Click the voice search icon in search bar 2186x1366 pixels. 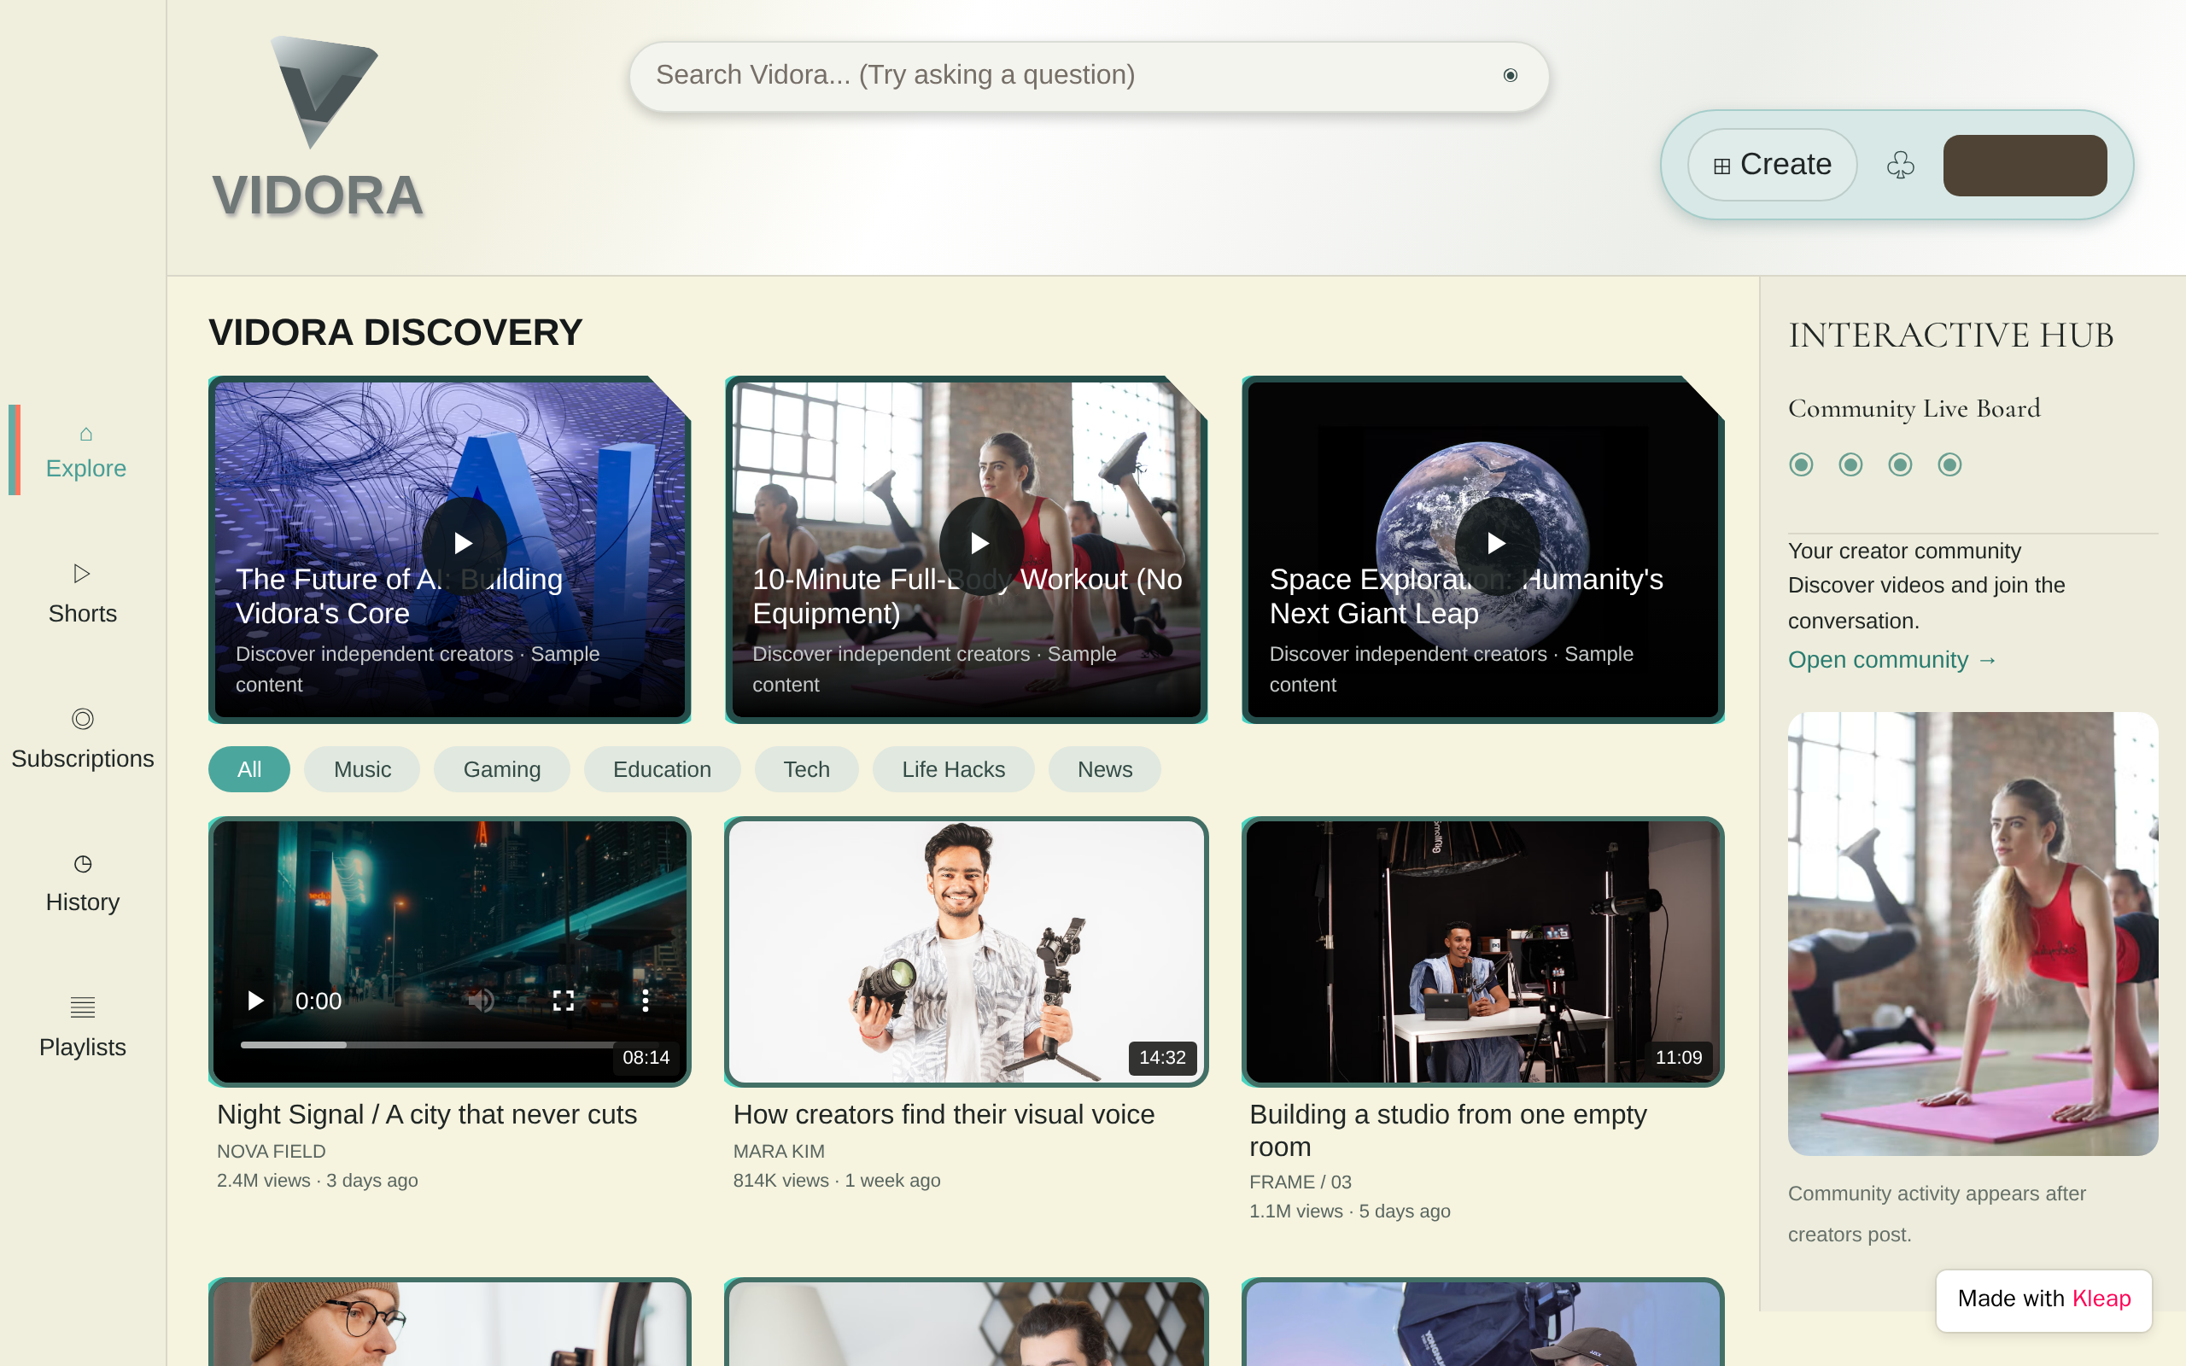[x=1510, y=75]
